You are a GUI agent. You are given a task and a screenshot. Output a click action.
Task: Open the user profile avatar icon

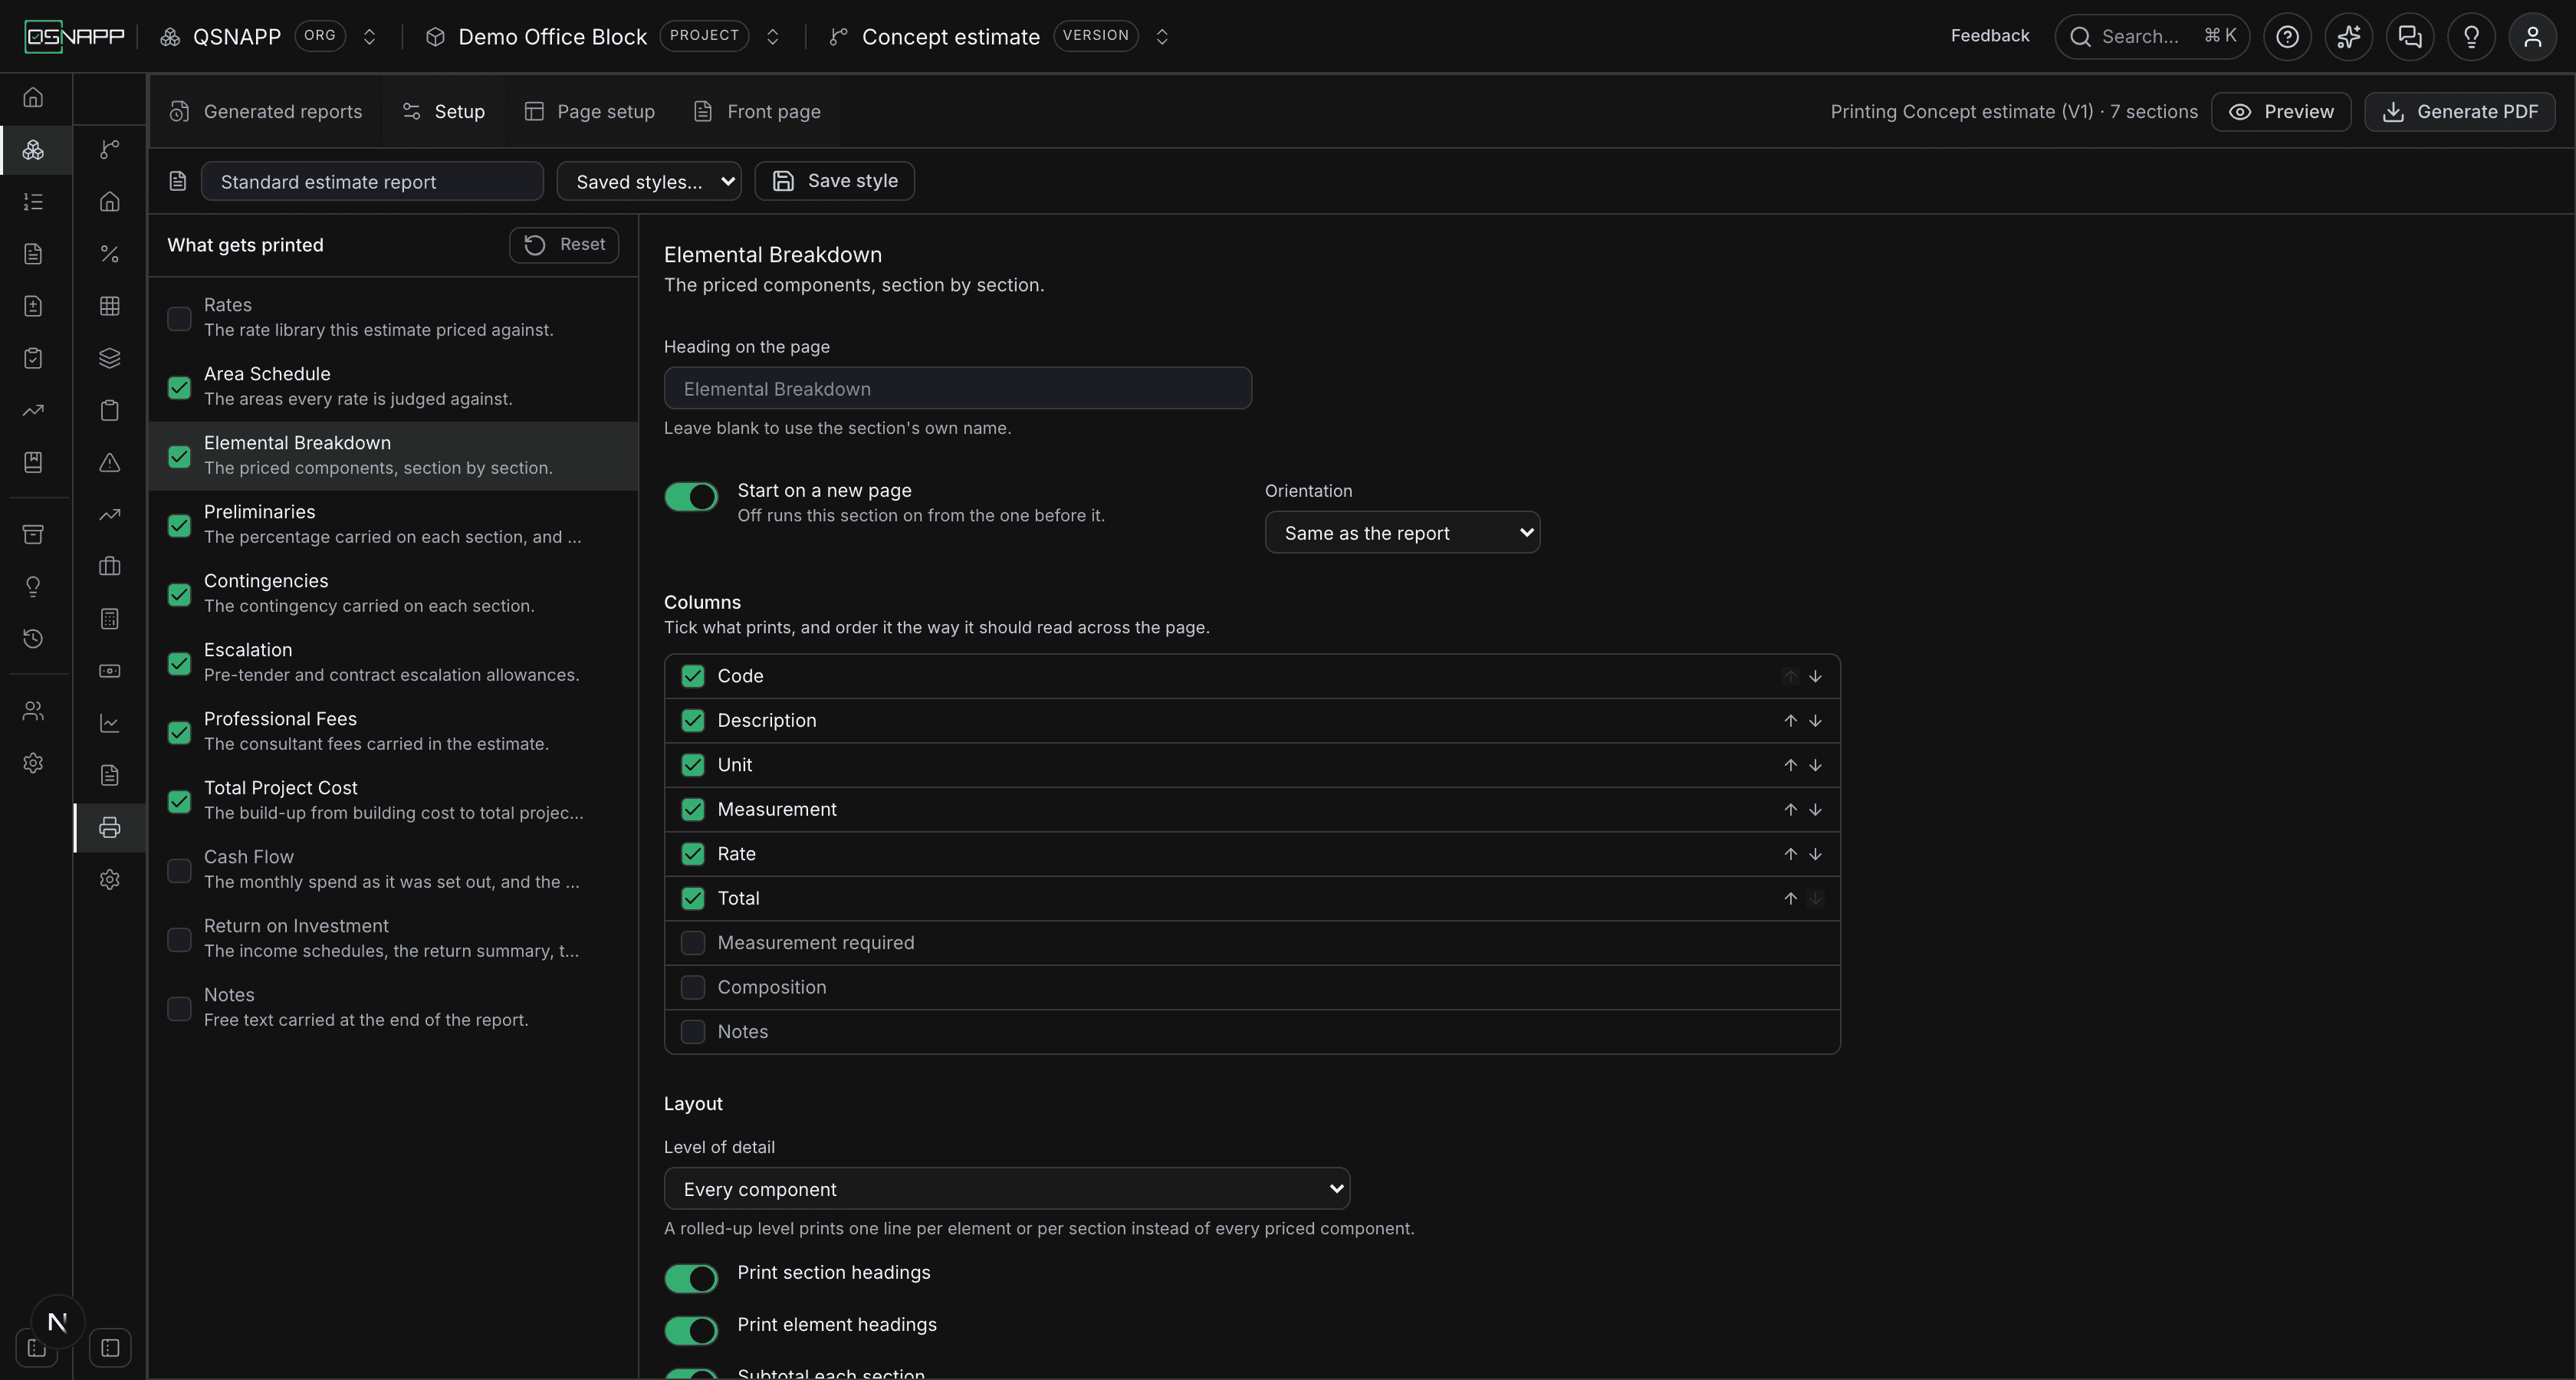tap(2532, 37)
